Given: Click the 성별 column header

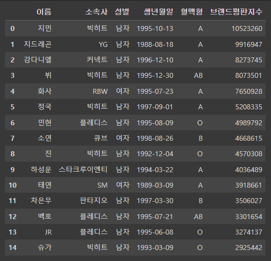Looking at the screenshot, I should pyautogui.click(x=122, y=12).
